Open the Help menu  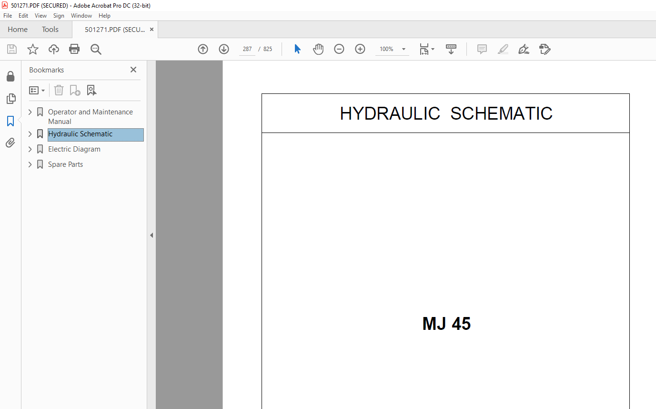tap(104, 16)
